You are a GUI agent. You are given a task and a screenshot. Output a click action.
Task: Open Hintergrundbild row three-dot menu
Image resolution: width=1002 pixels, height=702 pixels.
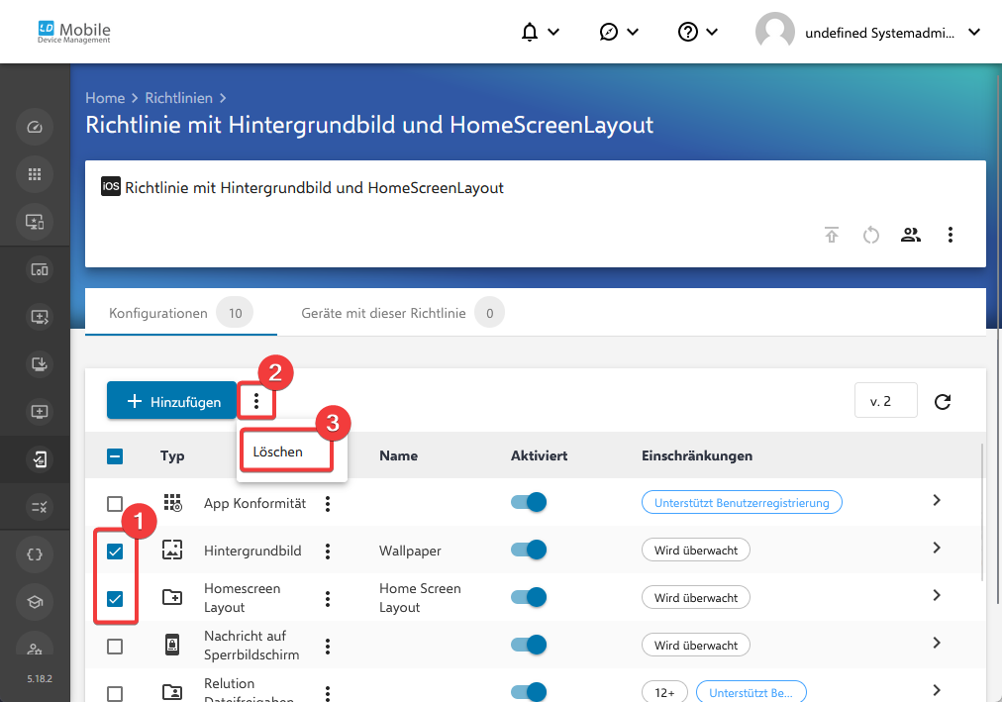[327, 552]
